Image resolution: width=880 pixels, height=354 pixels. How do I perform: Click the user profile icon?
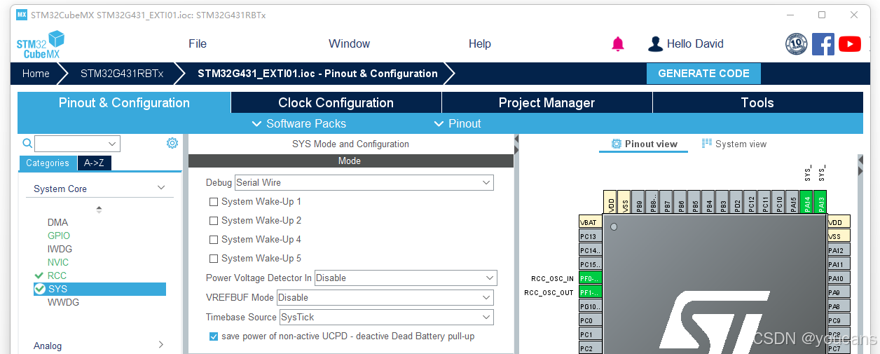click(x=655, y=44)
